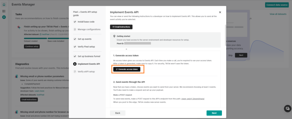Select Set up business funnel step
Screen dimensions: 292x119
coord(89,56)
